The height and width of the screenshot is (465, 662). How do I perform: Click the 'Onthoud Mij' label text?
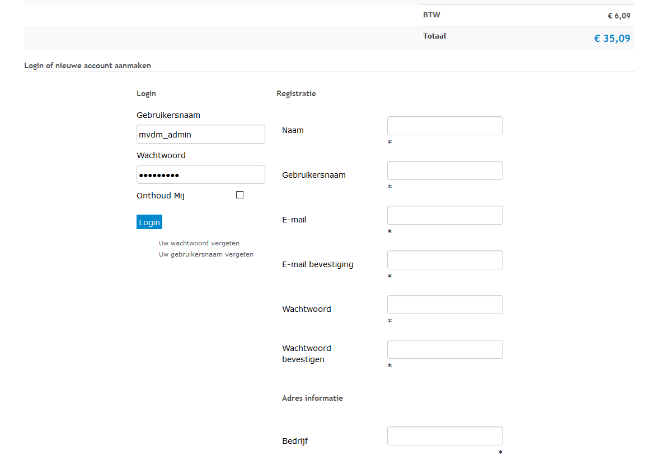point(161,196)
